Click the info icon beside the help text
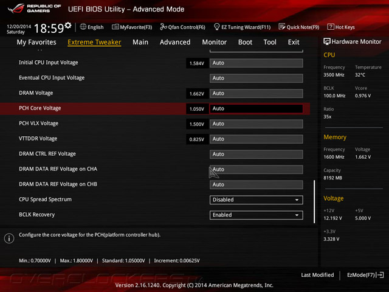This screenshot has width=389, height=292. 9,238
